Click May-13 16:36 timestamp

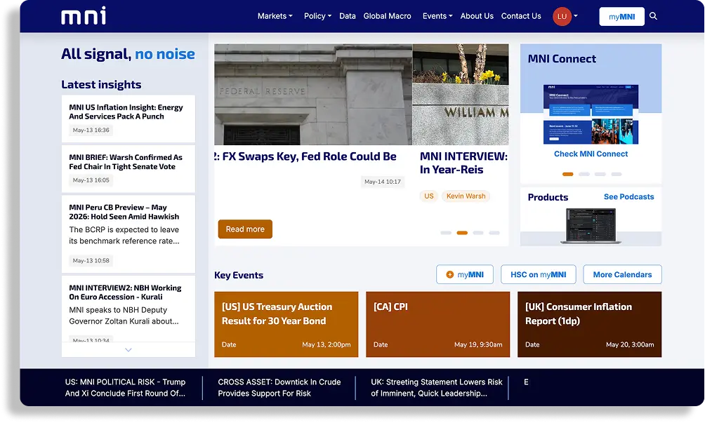[x=91, y=130]
